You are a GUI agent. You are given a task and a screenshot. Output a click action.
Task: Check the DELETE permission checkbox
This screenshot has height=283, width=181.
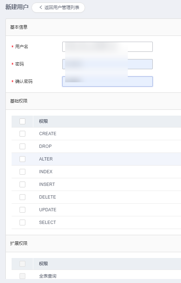coord(22,197)
